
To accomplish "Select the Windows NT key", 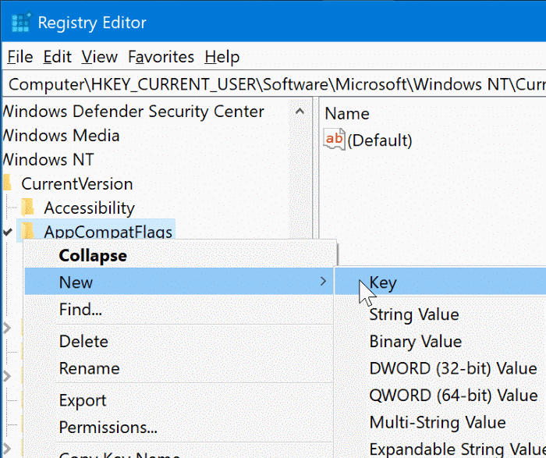I will 48,159.
